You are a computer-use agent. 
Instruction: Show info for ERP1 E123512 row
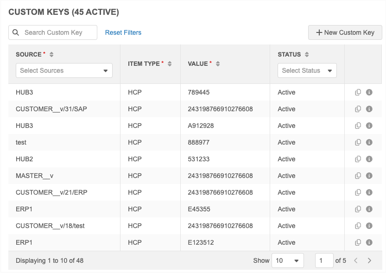point(369,242)
